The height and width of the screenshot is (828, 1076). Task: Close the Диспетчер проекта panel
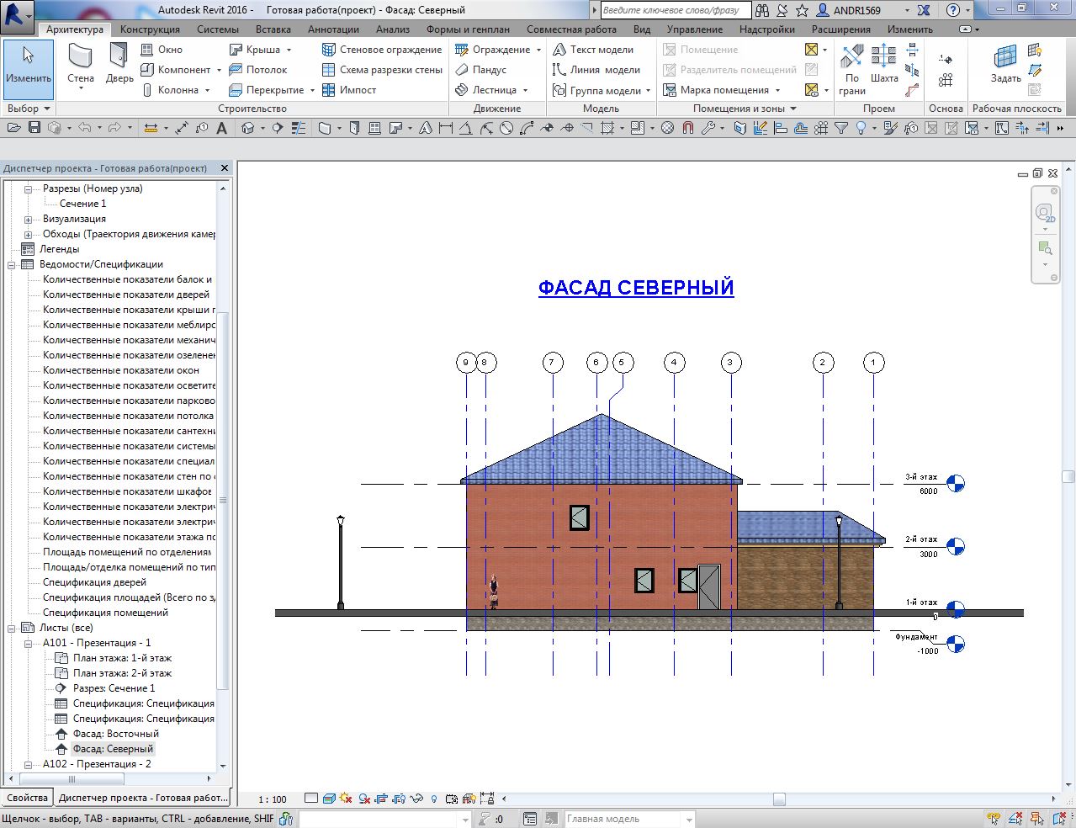(x=225, y=168)
